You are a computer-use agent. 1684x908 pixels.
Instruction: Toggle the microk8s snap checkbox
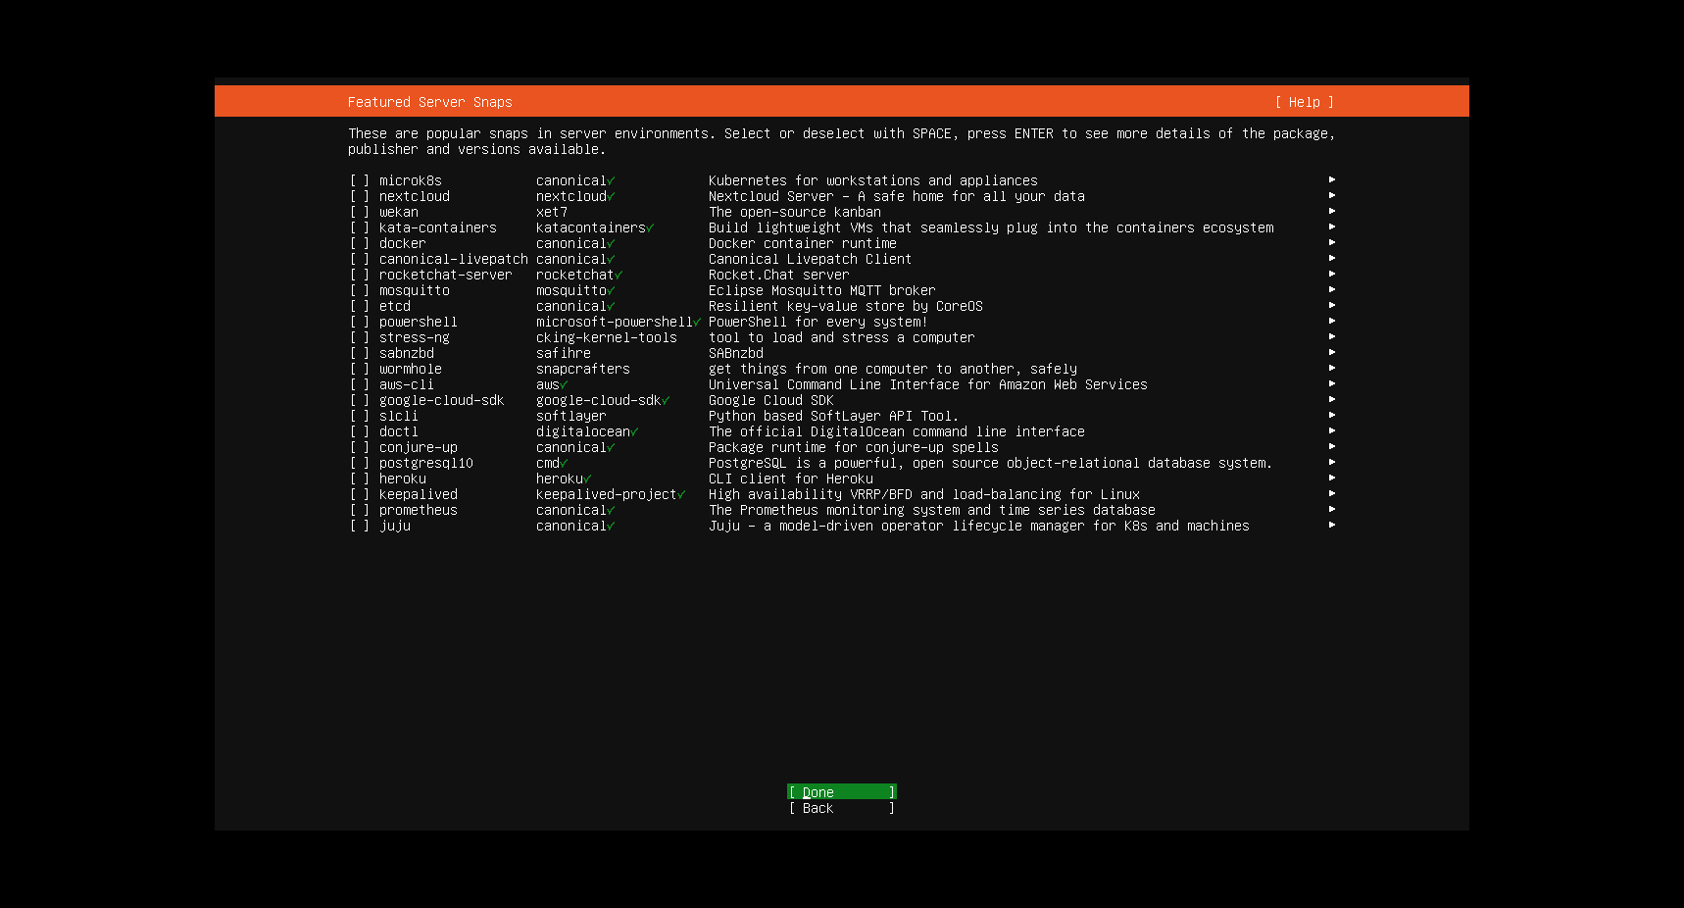[360, 180]
